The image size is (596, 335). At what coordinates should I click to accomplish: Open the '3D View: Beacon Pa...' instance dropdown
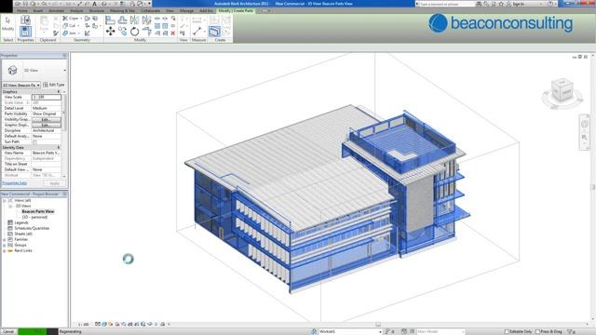pyautogui.click(x=21, y=85)
